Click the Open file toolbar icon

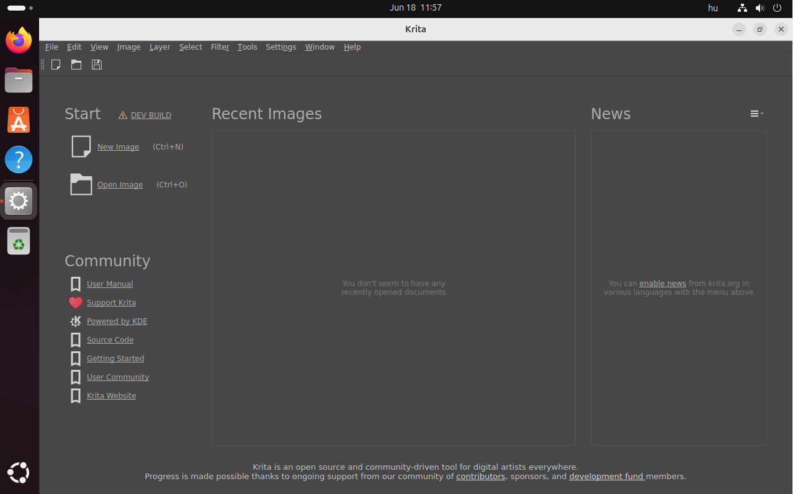pos(76,65)
